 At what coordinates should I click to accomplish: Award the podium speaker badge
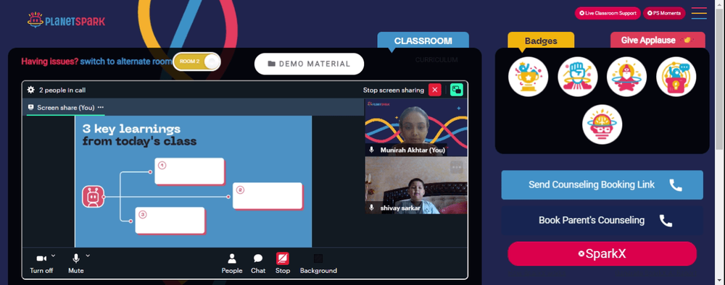tap(676, 77)
